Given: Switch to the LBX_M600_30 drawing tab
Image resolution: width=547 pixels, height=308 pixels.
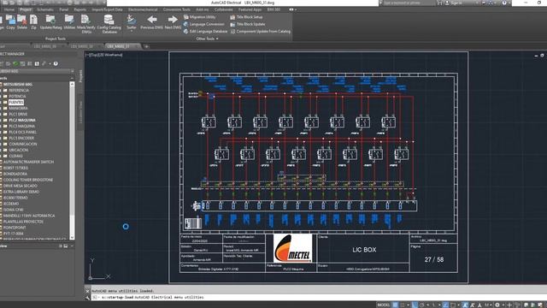Looking at the screenshot, I should tap(84, 46).
